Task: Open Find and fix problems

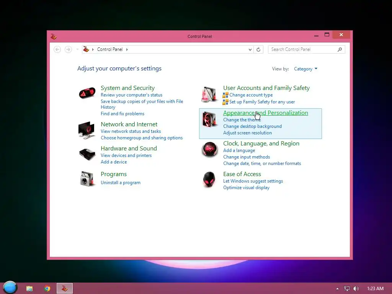Action: click(x=122, y=114)
